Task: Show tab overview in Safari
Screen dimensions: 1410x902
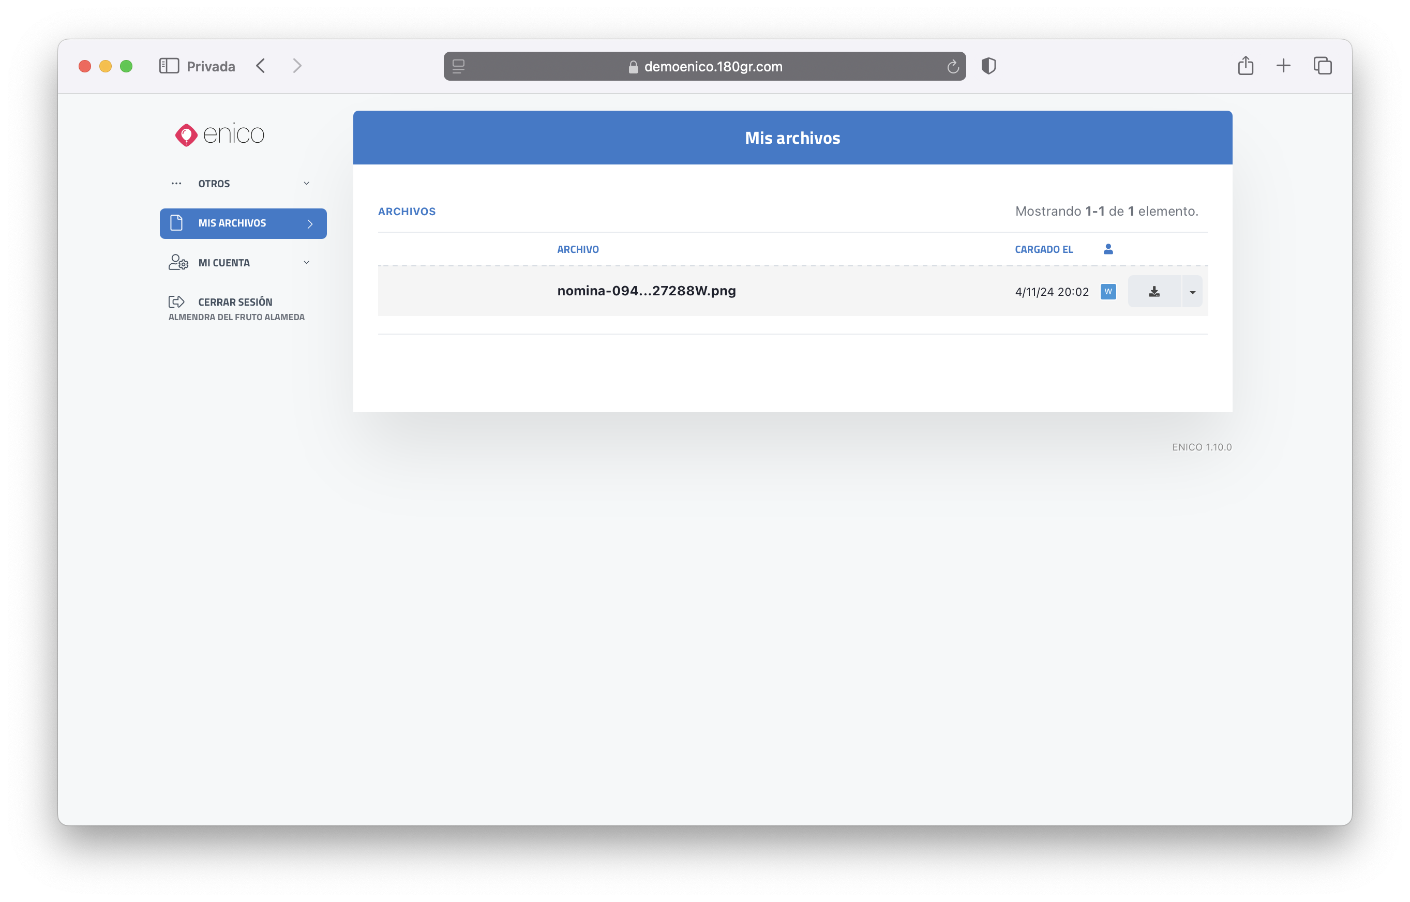Action: pos(1322,66)
